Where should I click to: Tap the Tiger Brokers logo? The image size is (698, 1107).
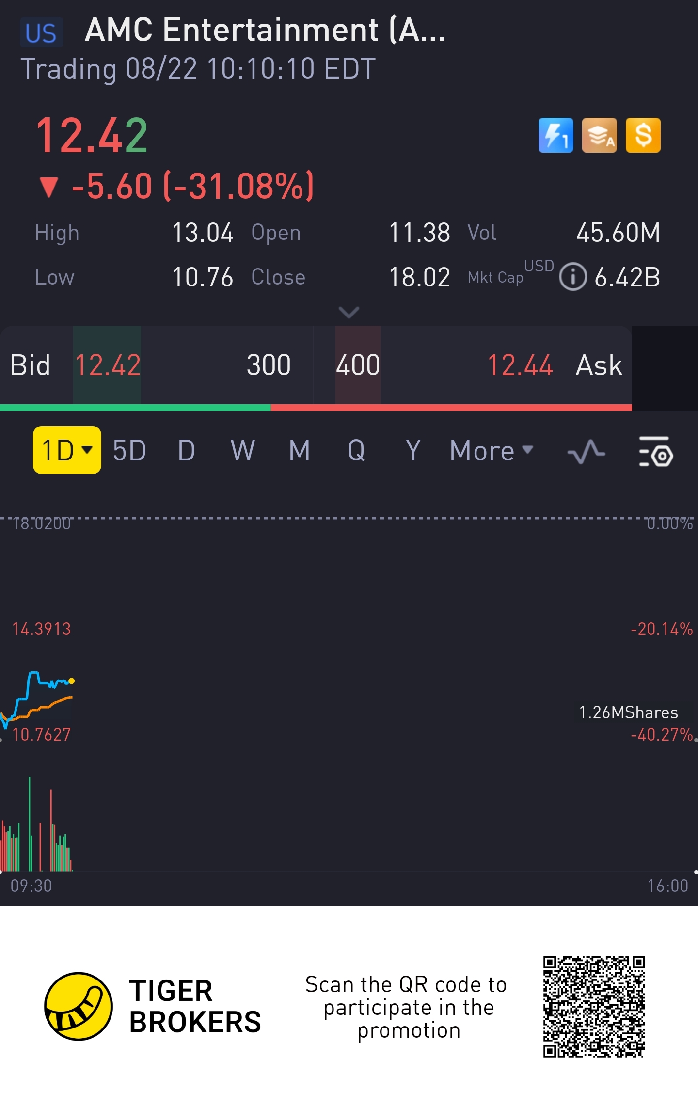79,1006
